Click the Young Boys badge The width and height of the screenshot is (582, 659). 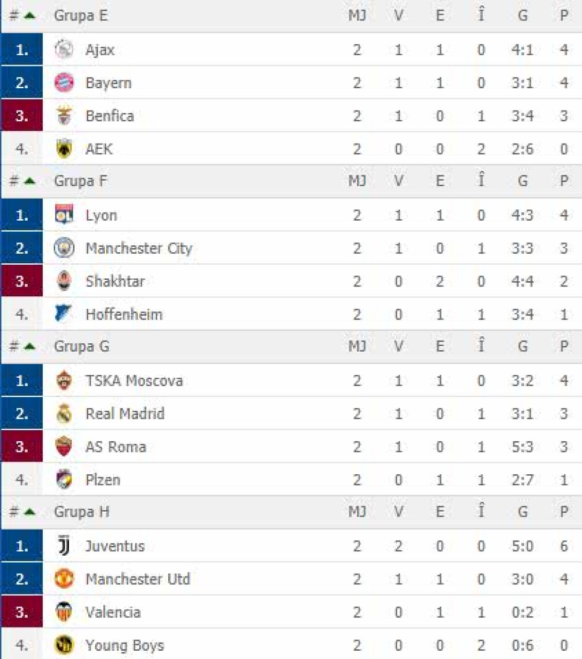[x=64, y=645]
